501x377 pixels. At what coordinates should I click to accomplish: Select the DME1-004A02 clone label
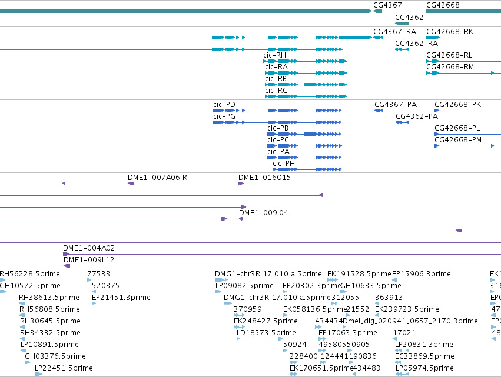(x=89, y=248)
